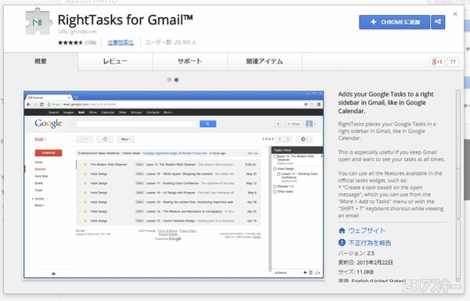Viewport: 470px width, 301px height.
Task: Click the Inbox folder in Gmail sidebar
Action: point(38,162)
